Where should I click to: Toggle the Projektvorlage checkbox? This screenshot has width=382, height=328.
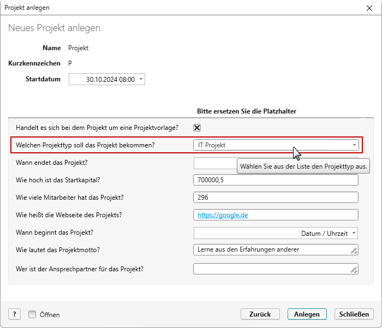[197, 128]
